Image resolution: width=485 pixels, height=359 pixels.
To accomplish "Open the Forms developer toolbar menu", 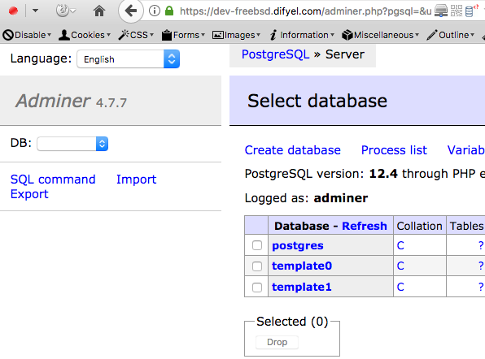I will pyautogui.click(x=183, y=35).
